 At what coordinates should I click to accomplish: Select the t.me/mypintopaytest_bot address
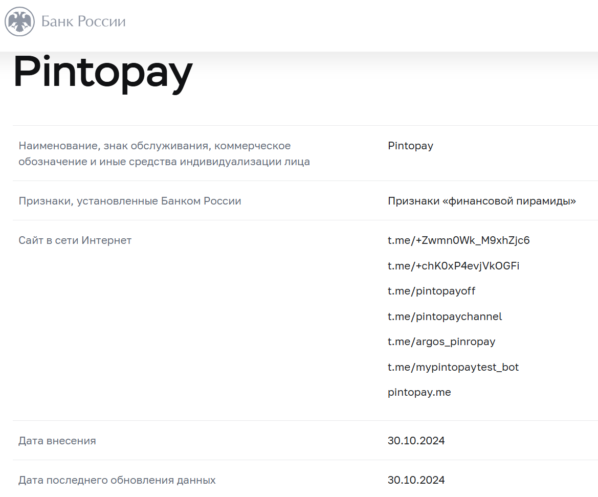(453, 367)
